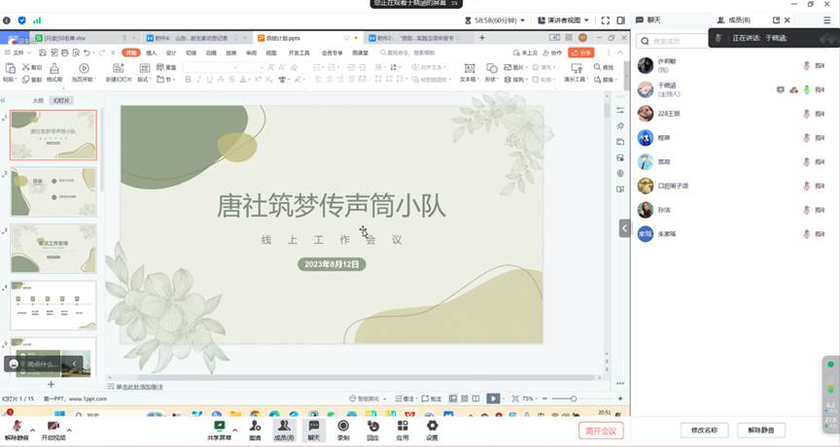Open the File (文件) menu dropdown
This screenshot has width=840, height=447.
click(x=17, y=52)
